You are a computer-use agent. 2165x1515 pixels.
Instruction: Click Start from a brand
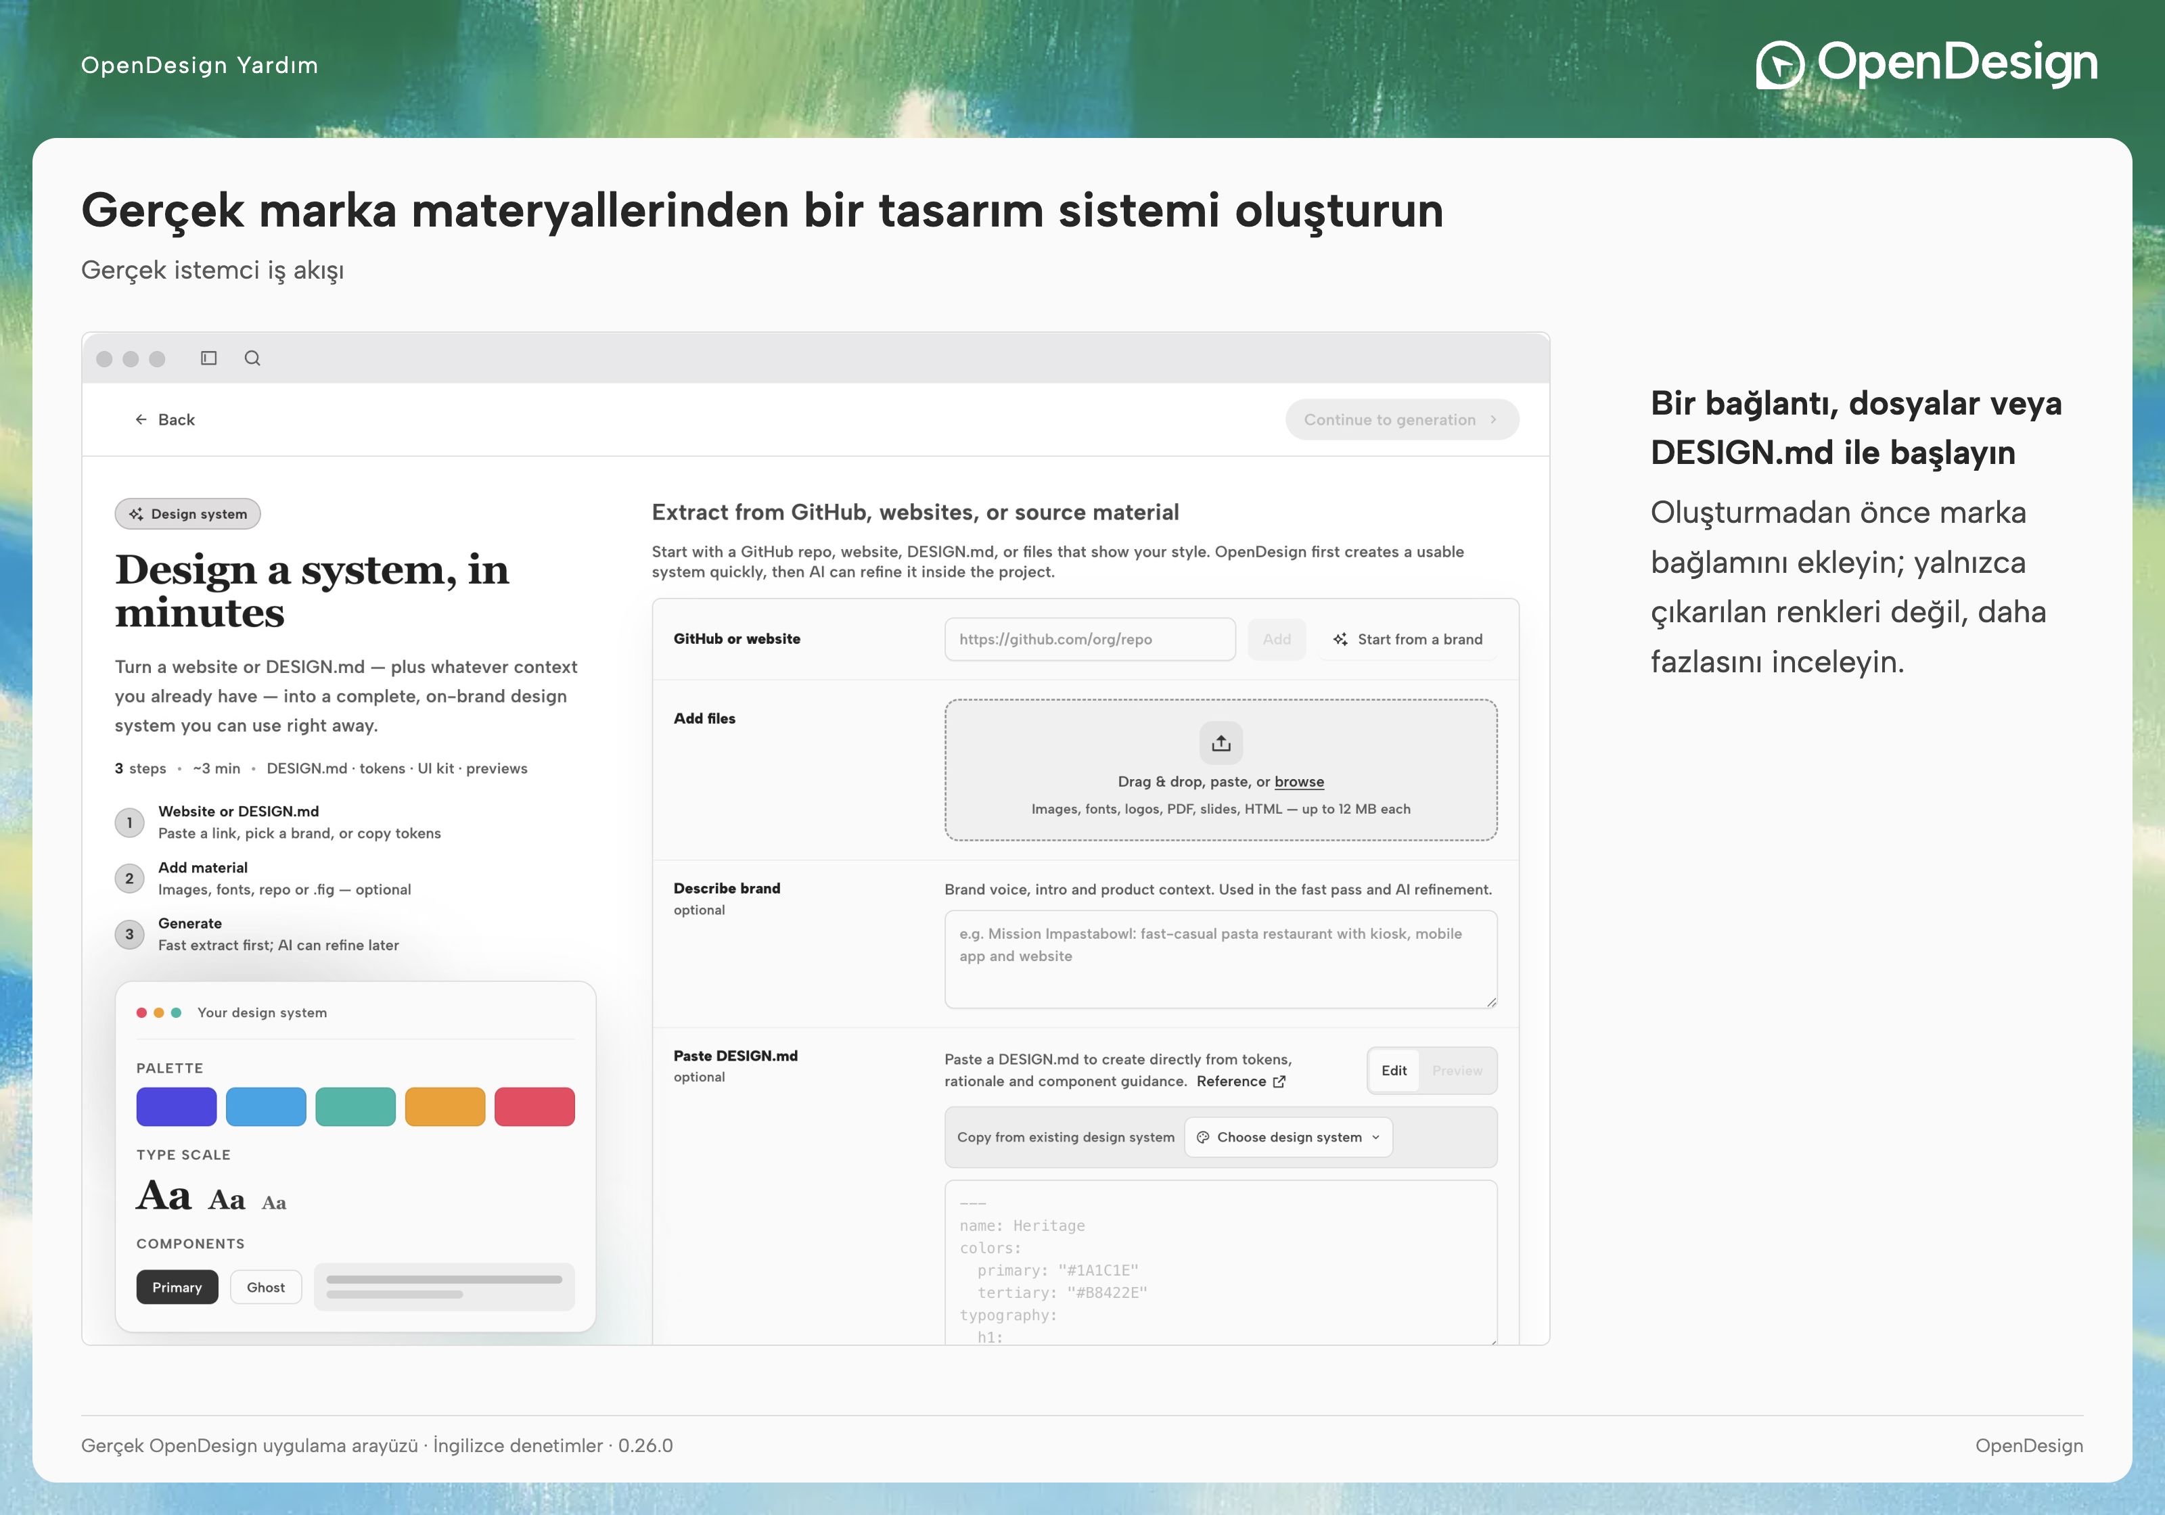point(1407,639)
